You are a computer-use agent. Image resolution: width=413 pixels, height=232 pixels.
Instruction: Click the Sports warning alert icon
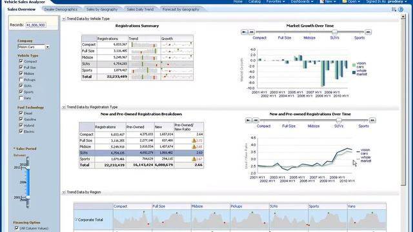pos(194,159)
